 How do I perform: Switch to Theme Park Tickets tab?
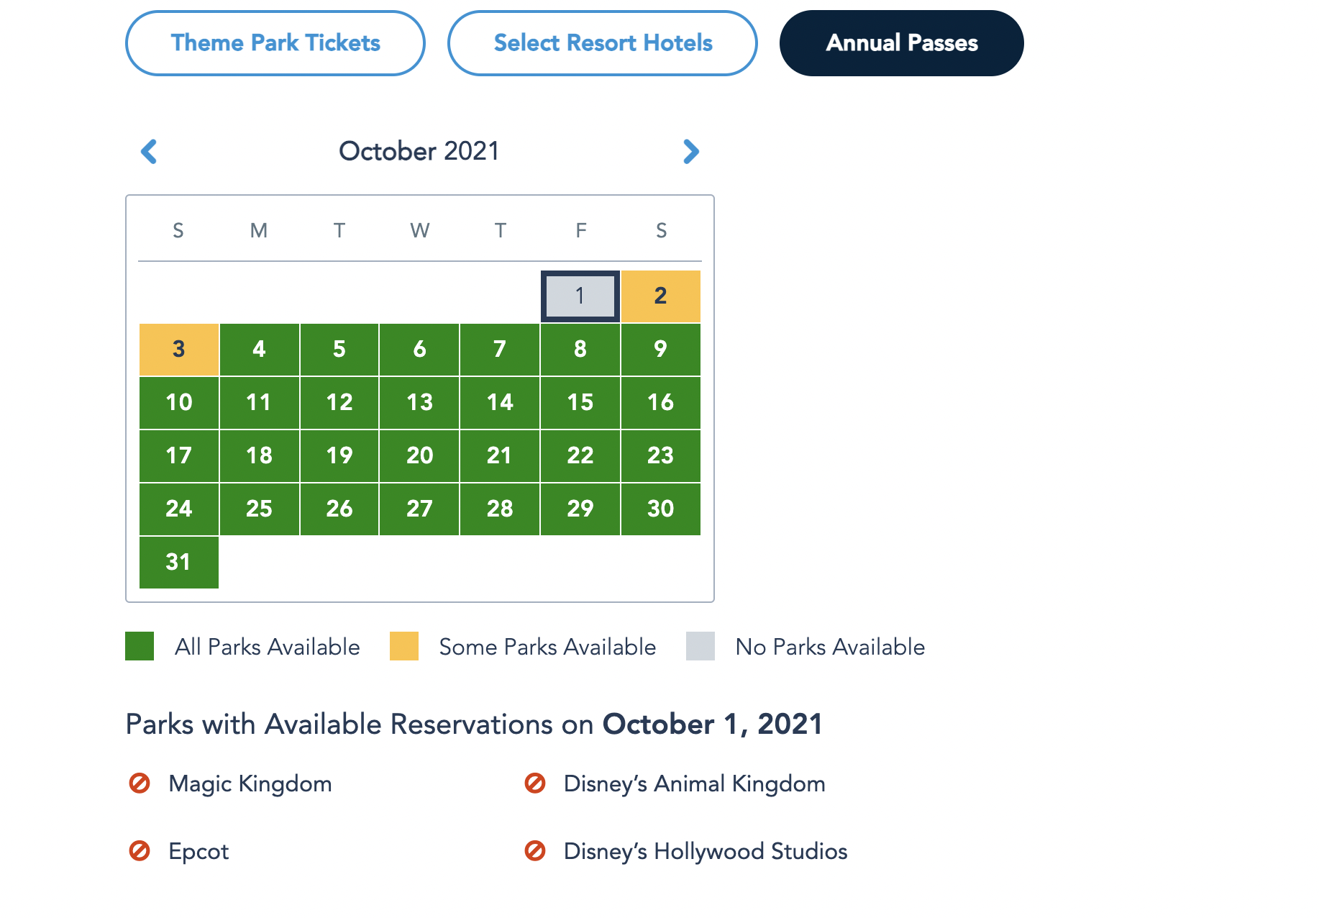(x=275, y=43)
